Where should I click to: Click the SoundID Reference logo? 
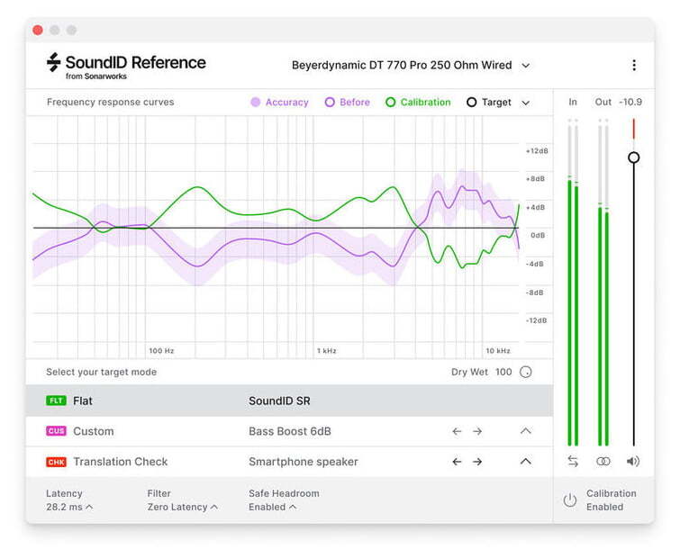pos(126,67)
